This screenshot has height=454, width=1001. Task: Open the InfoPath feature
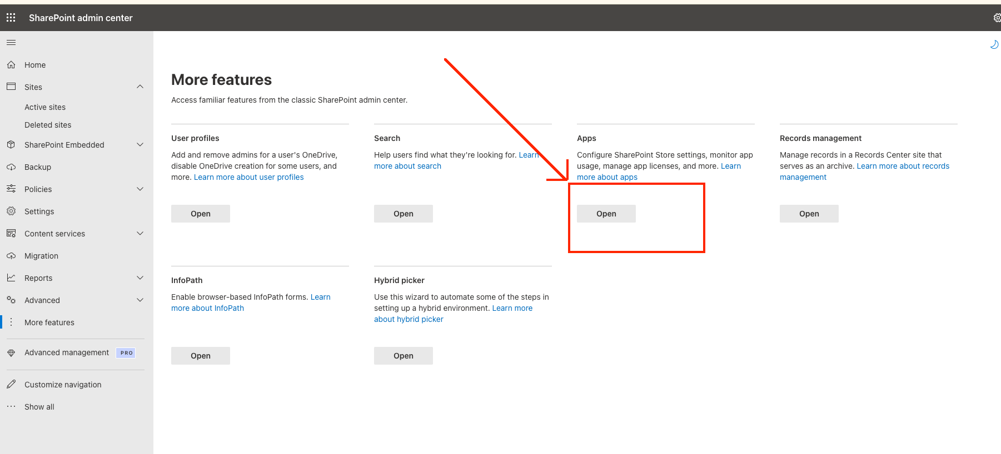tap(201, 356)
